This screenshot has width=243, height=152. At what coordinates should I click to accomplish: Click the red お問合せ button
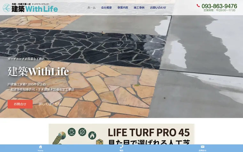tap(20, 104)
